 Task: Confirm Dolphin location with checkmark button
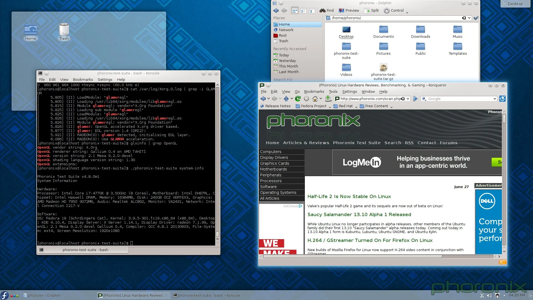click(476, 18)
